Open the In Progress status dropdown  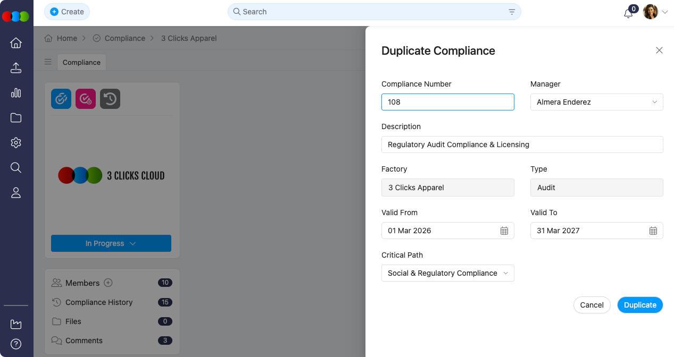[111, 243]
